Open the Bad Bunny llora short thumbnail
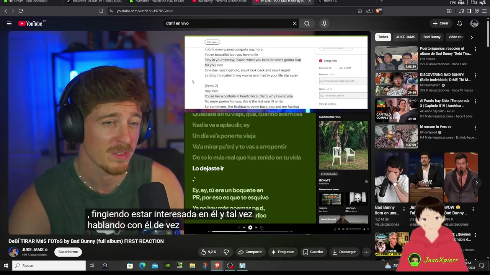This screenshot has width=490, height=275. click(392, 178)
